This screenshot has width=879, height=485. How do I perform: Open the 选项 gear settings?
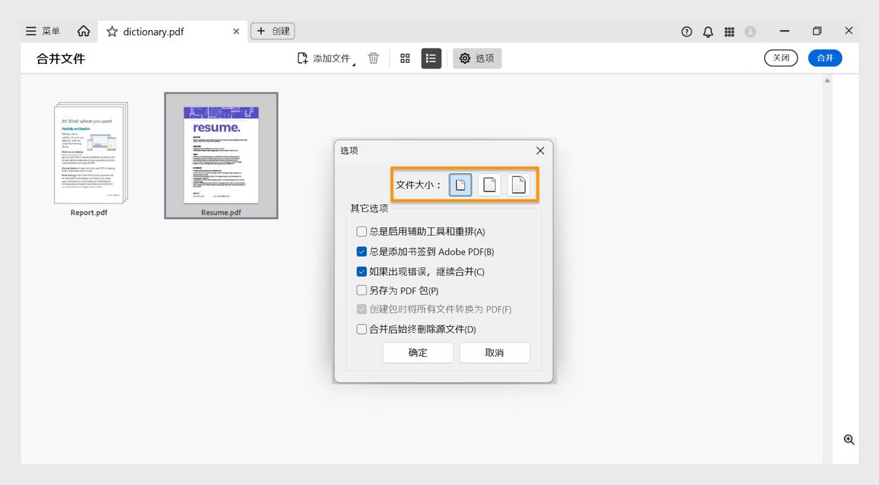coord(477,58)
